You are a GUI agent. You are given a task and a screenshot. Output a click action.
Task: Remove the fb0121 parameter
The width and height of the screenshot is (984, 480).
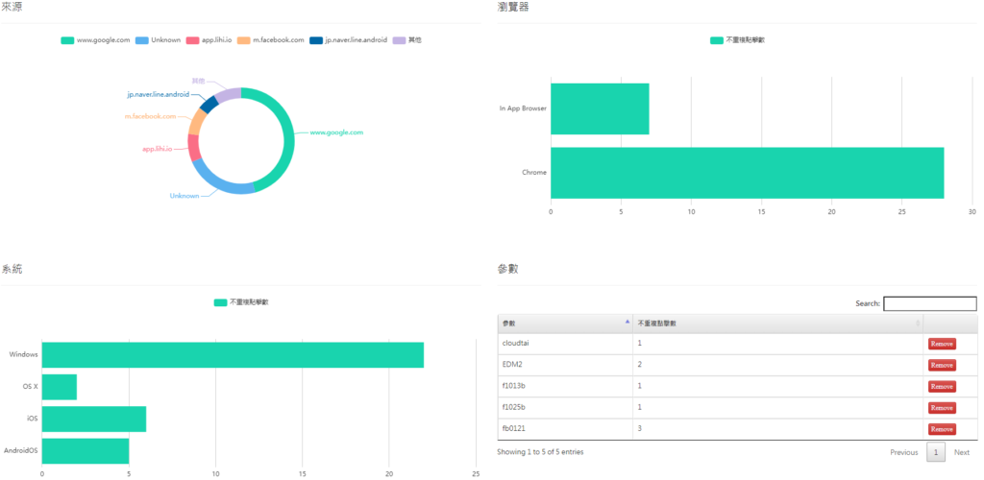tap(941, 429)
